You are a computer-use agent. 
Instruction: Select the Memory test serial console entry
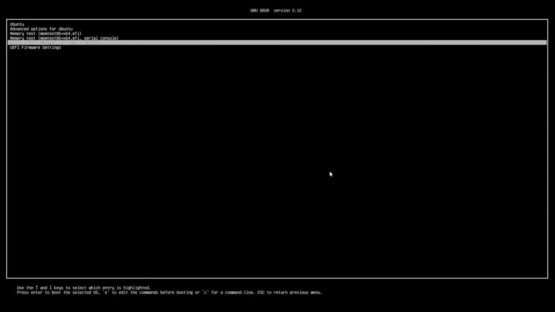coord(64,38)
